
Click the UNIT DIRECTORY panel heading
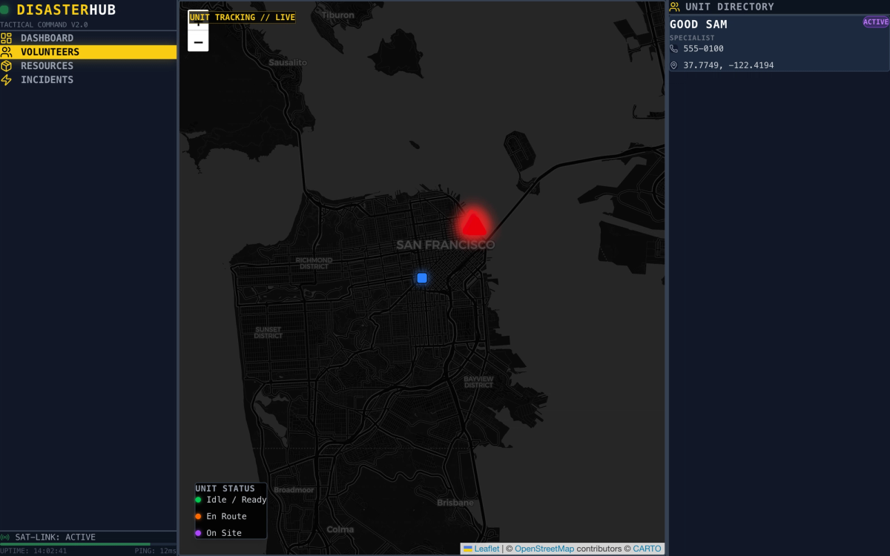coord(729,7)
